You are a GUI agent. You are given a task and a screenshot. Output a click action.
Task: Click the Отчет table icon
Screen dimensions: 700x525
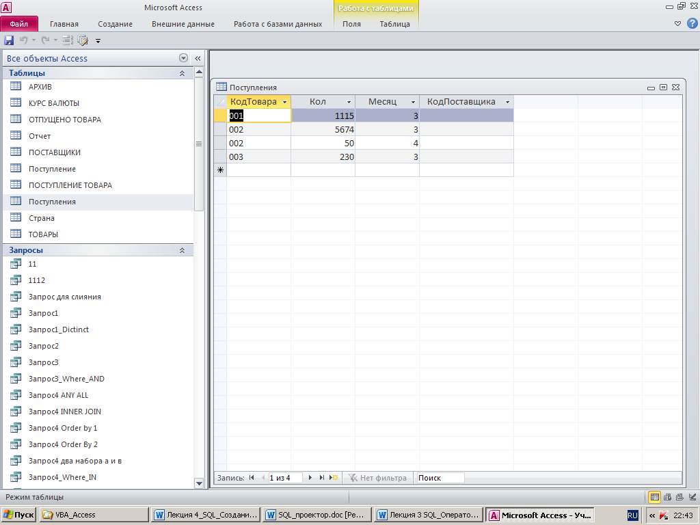pyautogui.click(x=16, y=135)
